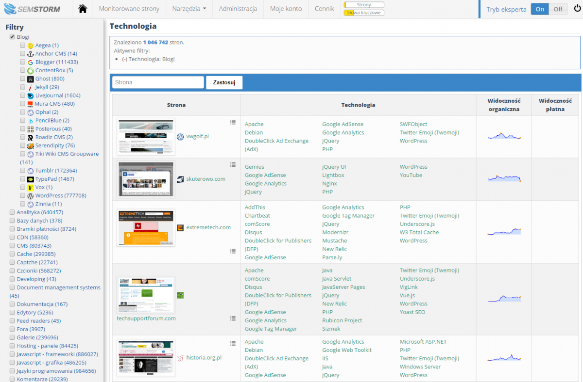The width and height of the screenshot is (583, 382).
Task: Click the historia.org.pl favicon
Action: coord(180,358)
